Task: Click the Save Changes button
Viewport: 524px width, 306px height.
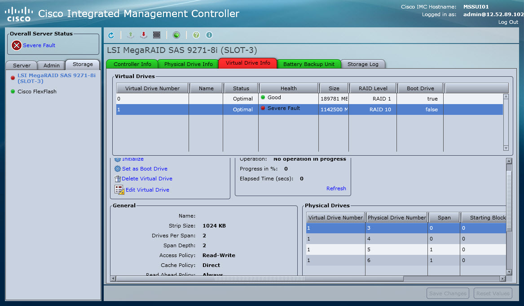Action: [448, 293]
